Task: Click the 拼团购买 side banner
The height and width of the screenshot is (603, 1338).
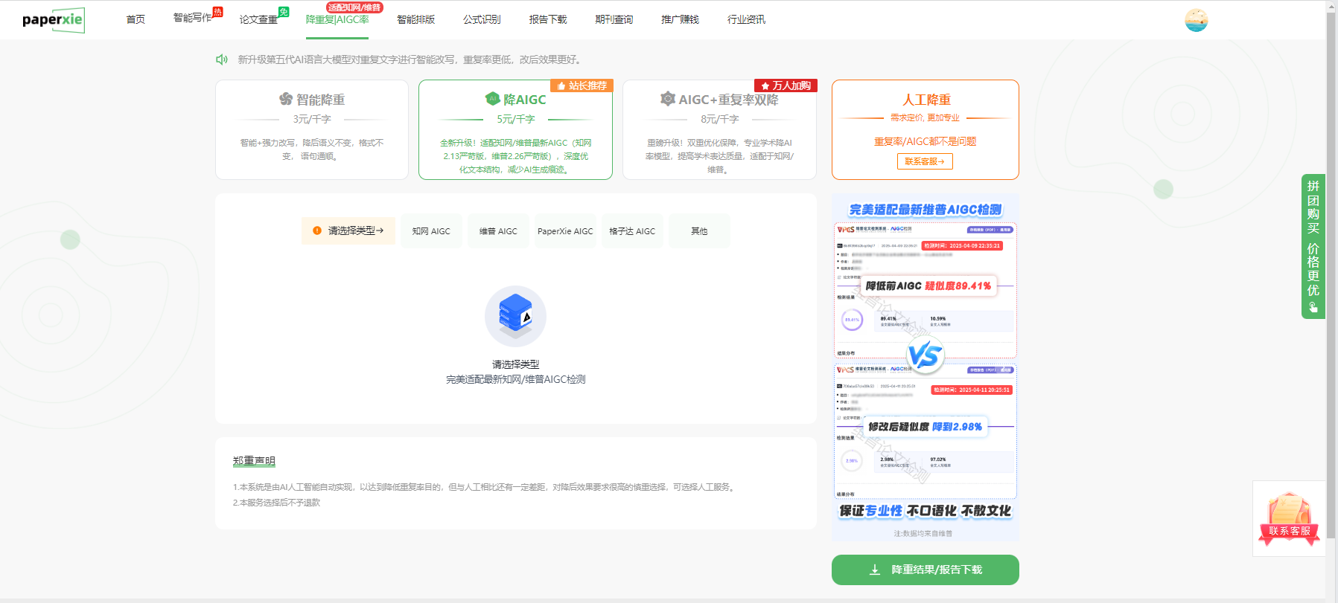Action: [1313, 246]
